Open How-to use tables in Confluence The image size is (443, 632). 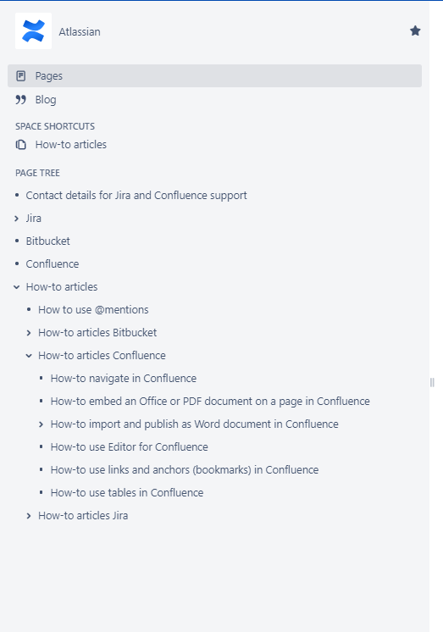pos(127,492)
